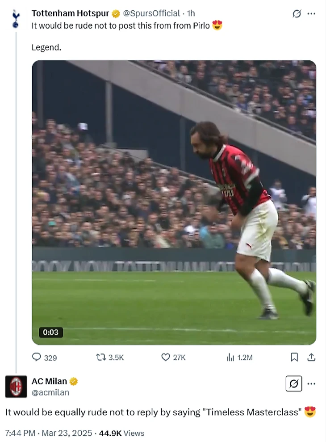Viewport: 326px width, 442px height.
Task: Click the Grok button on AC Milan's reply
Action: [x=294, y=383]
